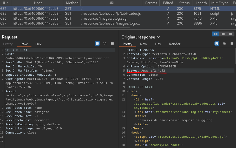Select top-bottom stacked layout icon

pyautogui.click(x=223, y=34)
